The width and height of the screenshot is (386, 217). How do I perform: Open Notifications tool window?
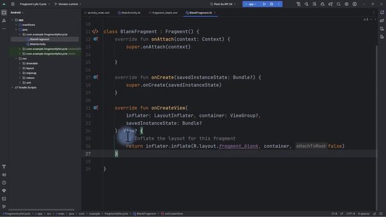[x=382, y=13]
